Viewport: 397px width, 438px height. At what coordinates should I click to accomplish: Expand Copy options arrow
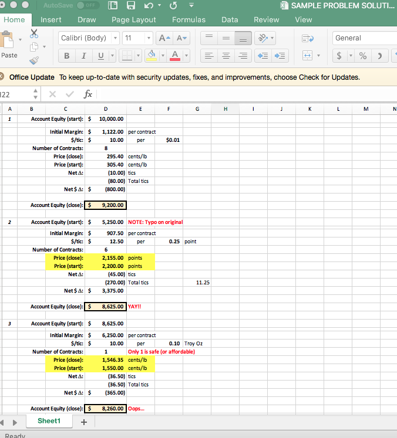pyautogui.click(x=44, y=47)
